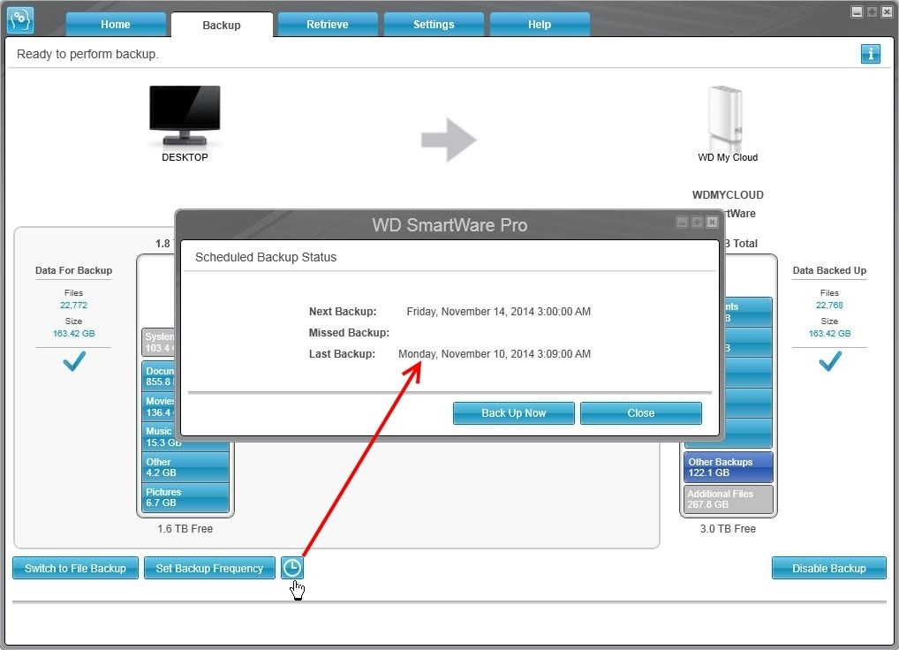Click the Missed Backup label

coord(349,332)
